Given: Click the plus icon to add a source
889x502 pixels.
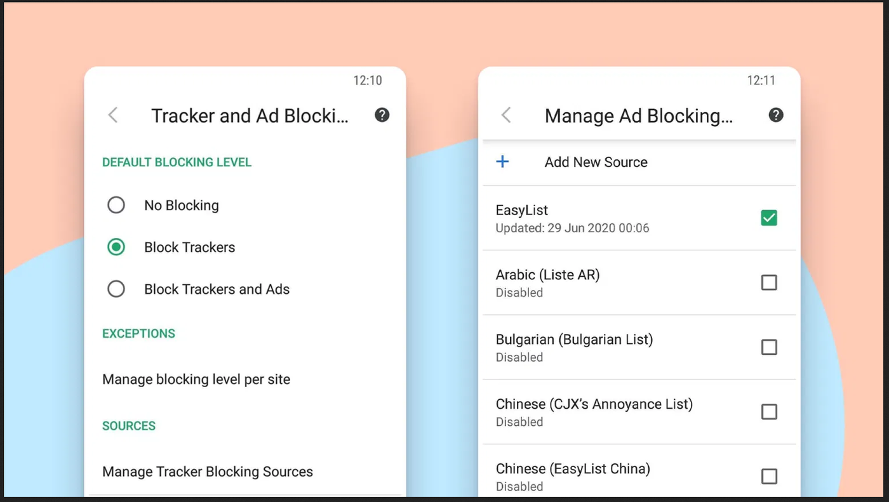Looking at the screenshot, I should click(x=502, y=161).
